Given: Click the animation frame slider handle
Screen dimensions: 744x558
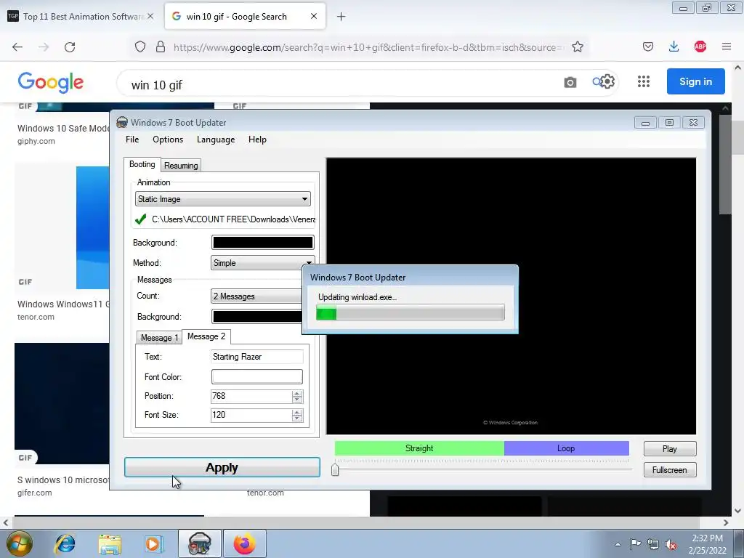Looking at the screenshot, I should [335, 469].
